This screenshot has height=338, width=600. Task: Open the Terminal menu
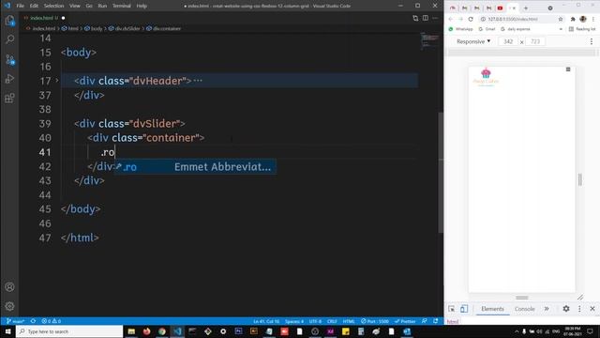coord(121,6)
